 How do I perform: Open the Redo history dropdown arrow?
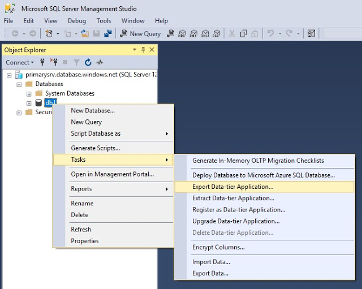tap(298, 34)
